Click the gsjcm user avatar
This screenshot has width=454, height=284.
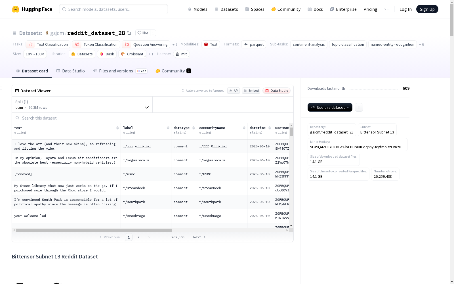(x=47, y=33)
